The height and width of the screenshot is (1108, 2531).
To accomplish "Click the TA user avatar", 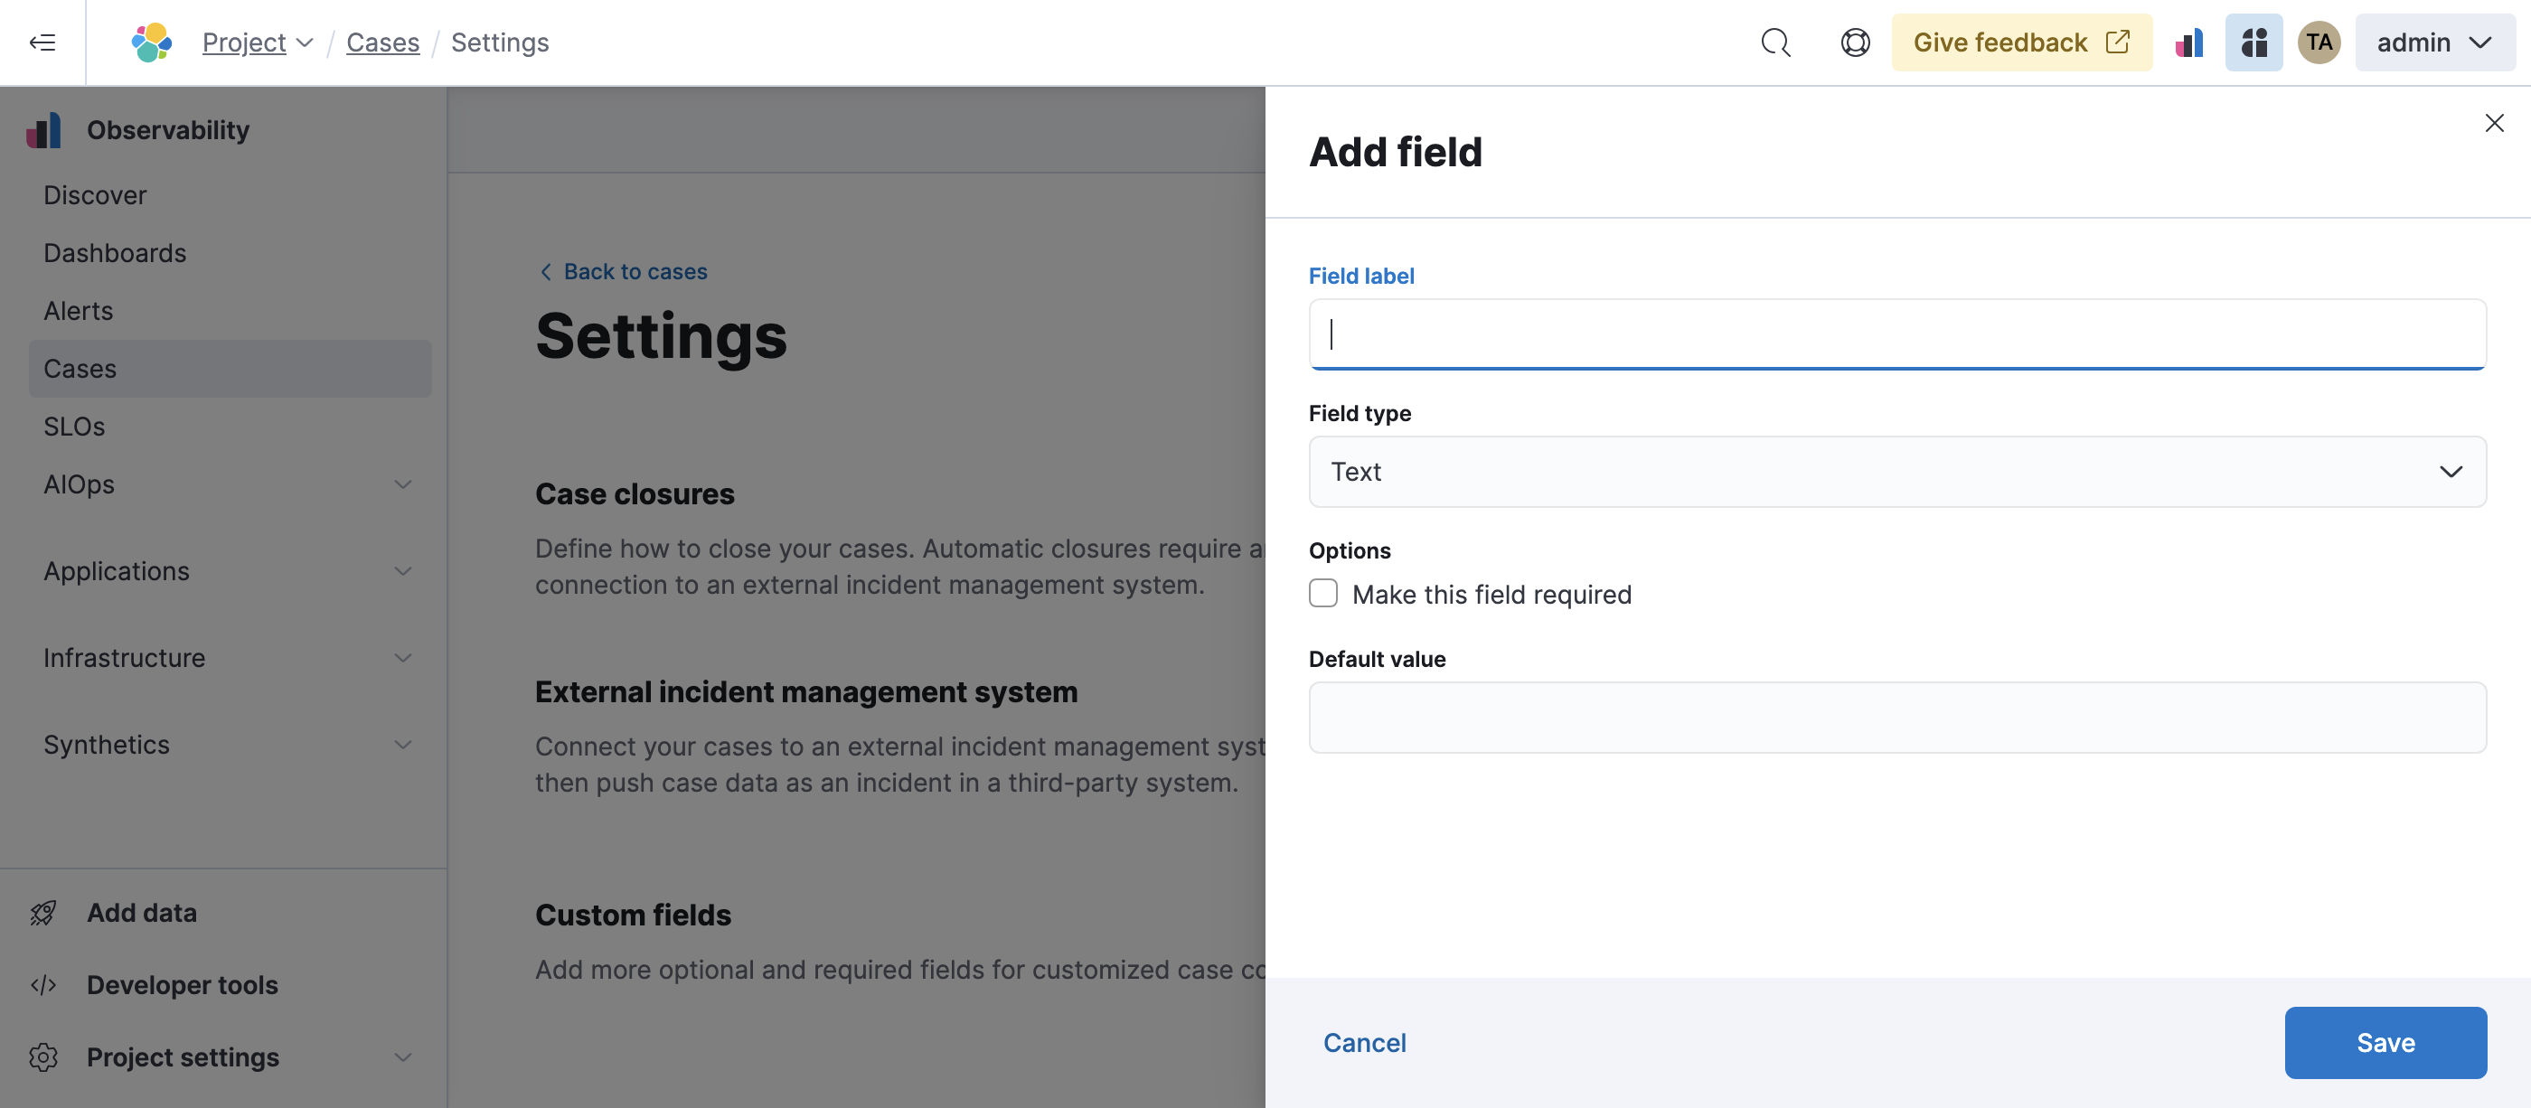I will tap(2319, 42).
